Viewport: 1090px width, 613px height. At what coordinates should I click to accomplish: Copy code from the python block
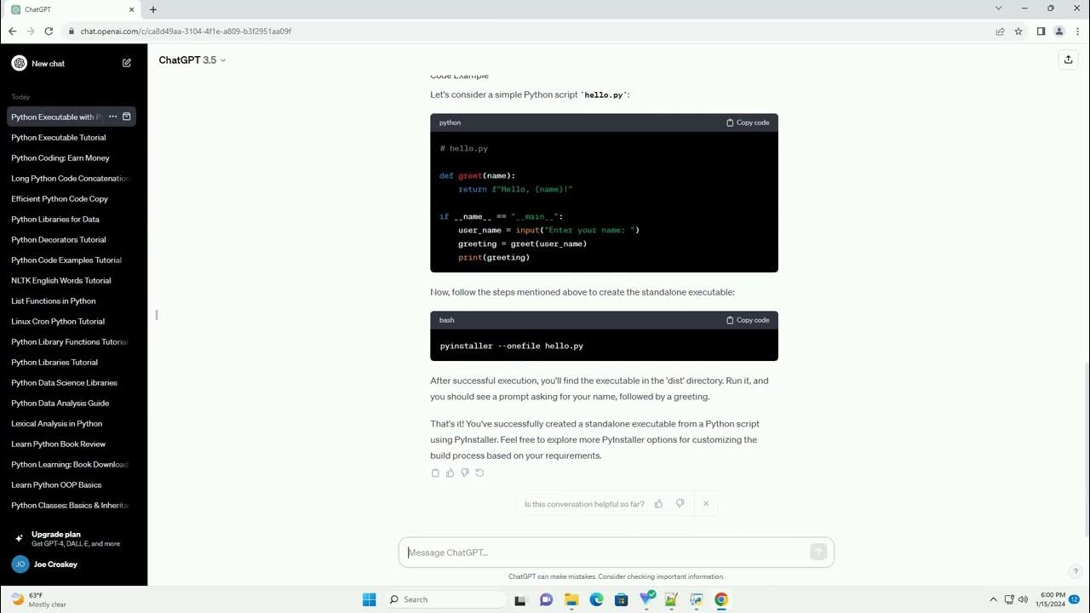748,123
